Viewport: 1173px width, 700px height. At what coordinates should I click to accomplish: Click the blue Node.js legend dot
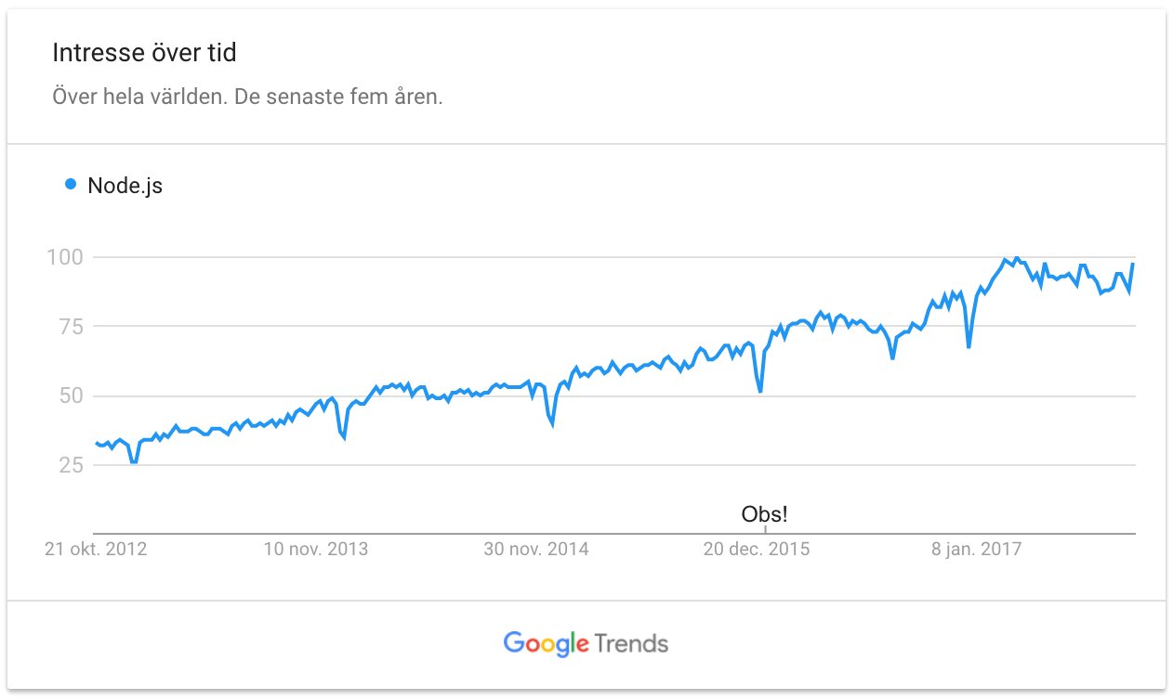click(70, 185)
